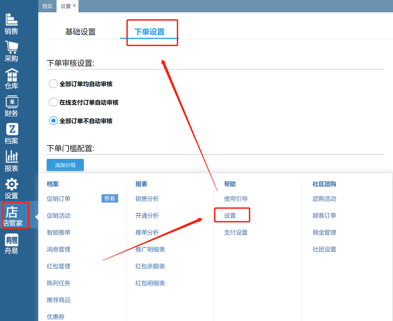Switch to the 下单设置 tab
This screenshot has height=321, width=393.
[x=149, y=32]
